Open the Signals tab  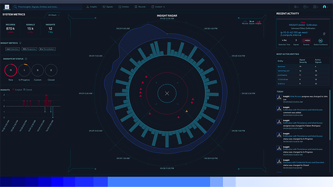108,7
